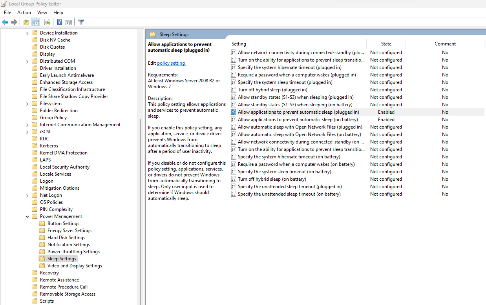
Task: Expand the iSCSI tree node
Action: (27, 132)
